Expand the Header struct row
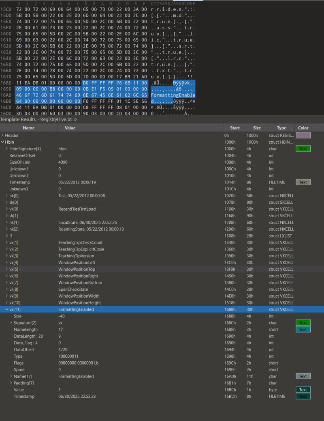 (x=3, y=135)
